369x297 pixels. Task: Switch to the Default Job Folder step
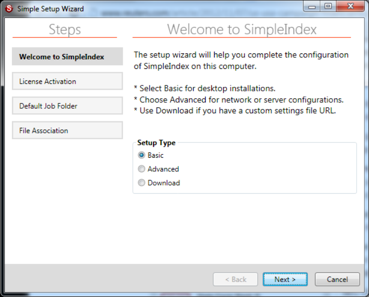click(x=67, y=106)
